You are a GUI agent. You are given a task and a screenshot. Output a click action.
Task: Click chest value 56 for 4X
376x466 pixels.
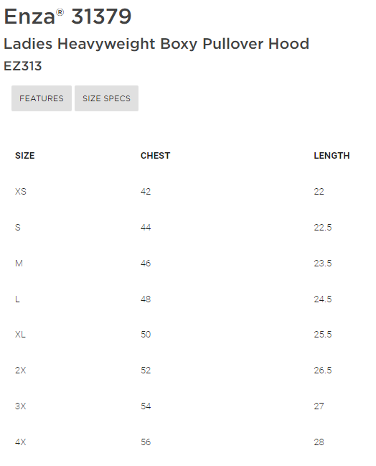pyautogui.click(x=146, y=442)
